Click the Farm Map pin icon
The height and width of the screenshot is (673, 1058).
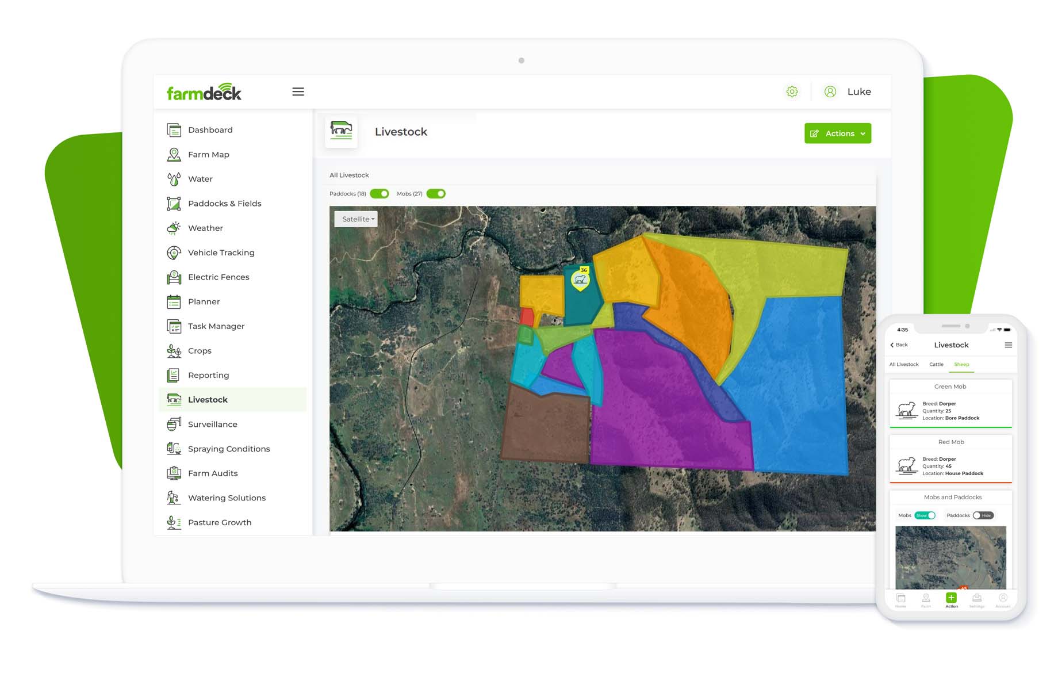(174, 155)
